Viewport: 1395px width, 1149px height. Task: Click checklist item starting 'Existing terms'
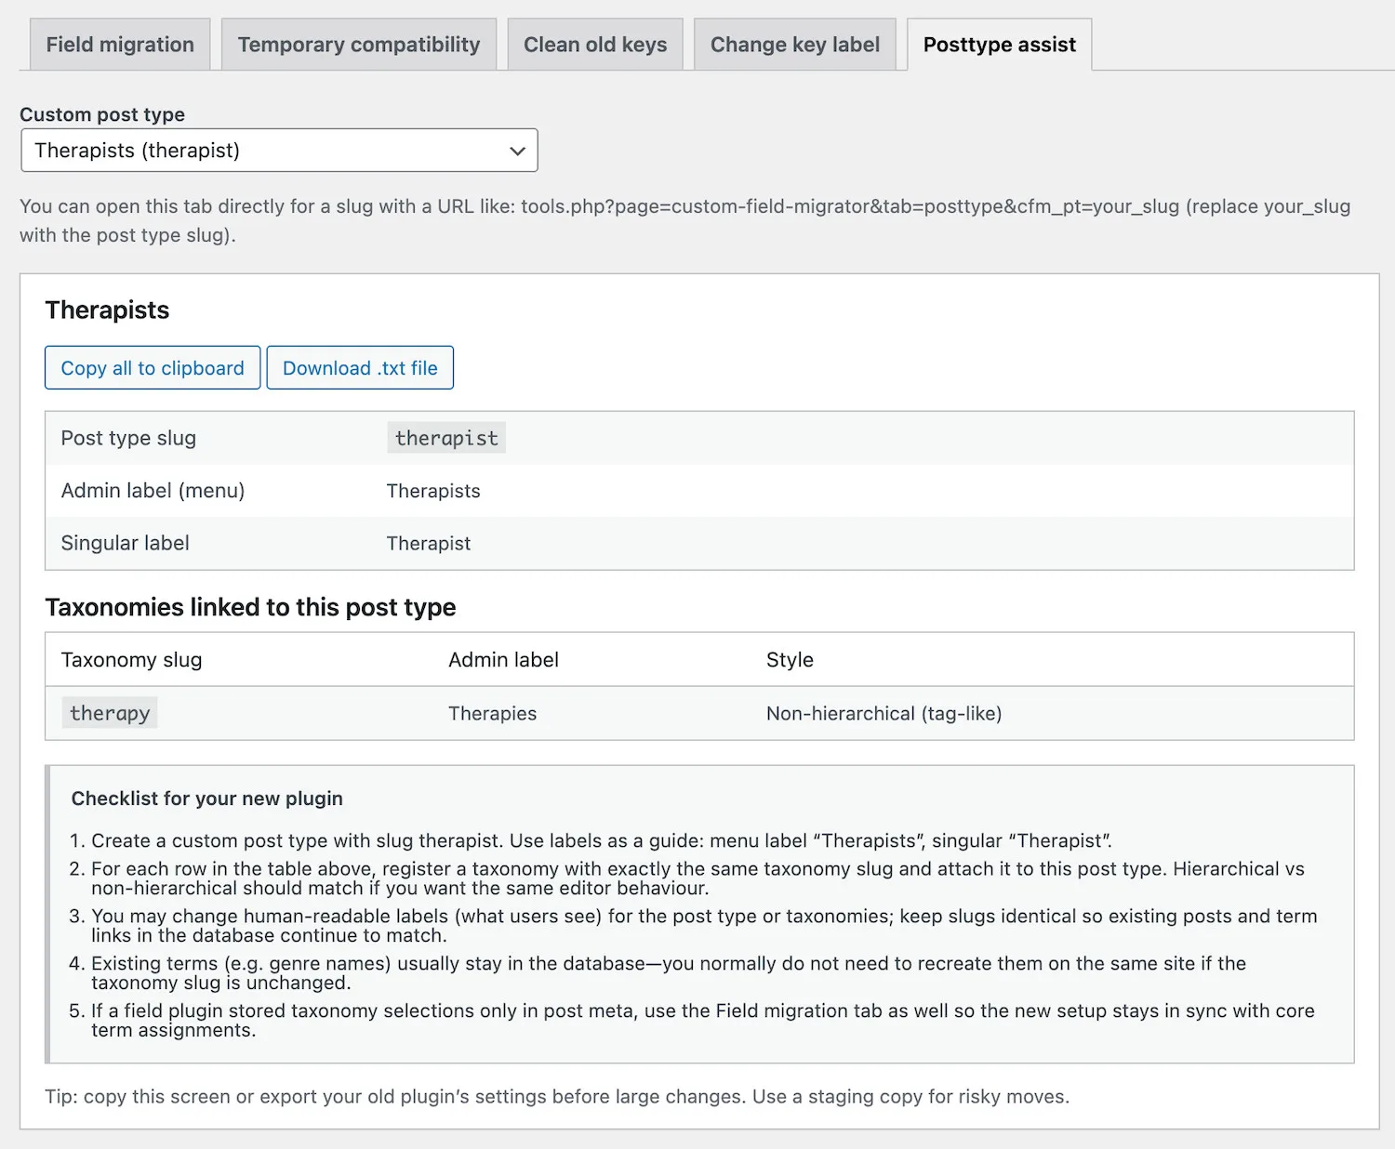669,973
